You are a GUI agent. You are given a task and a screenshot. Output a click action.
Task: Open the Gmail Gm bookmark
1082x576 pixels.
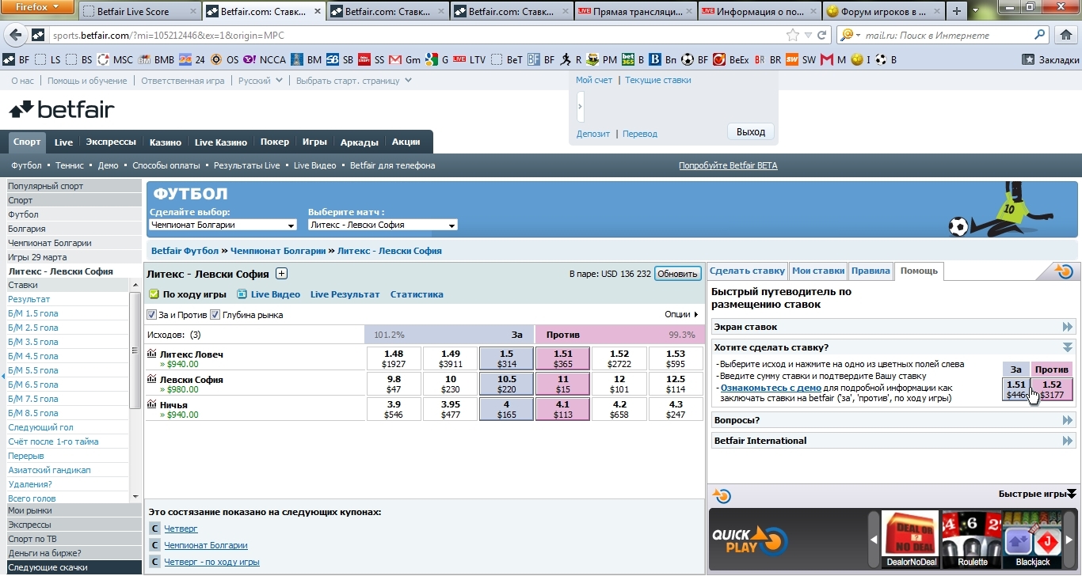coord(405,59)
